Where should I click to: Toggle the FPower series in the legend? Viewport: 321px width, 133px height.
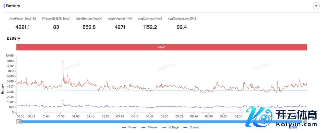coord(150,127)
